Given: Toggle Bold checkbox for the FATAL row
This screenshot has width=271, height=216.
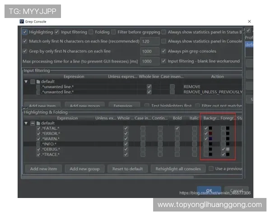Looking at the screenshot, I should click(x=177, y=128).
